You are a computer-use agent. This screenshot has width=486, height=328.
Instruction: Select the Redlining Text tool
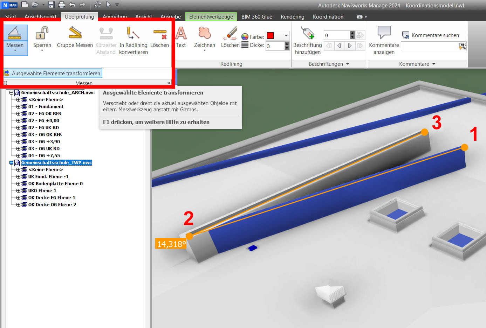point(181,37)
